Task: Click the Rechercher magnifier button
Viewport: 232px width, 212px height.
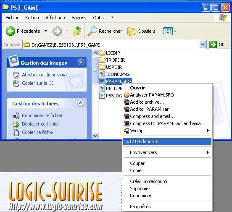Action: coord(105,31)
